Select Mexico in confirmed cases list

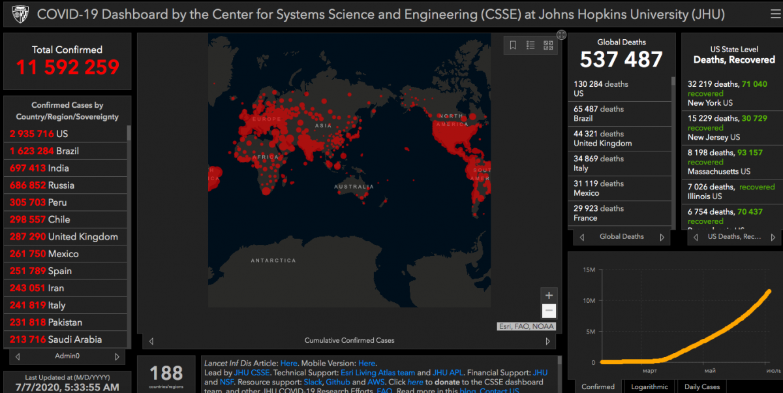[65, 253]
